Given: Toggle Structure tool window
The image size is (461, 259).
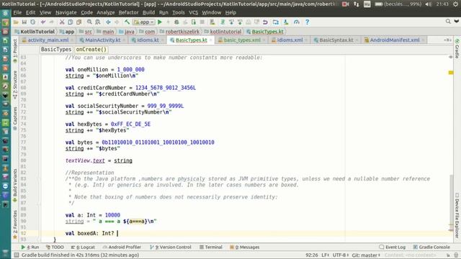Looking at the screenshot, I should coord(15,85).
